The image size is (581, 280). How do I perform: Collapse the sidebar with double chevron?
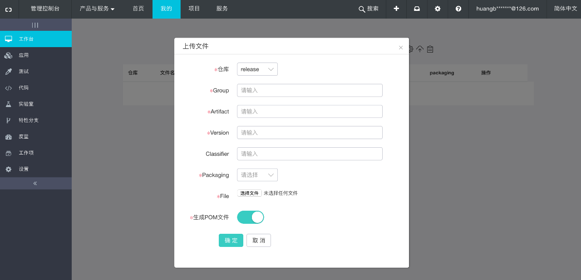(x=35, y=183)
